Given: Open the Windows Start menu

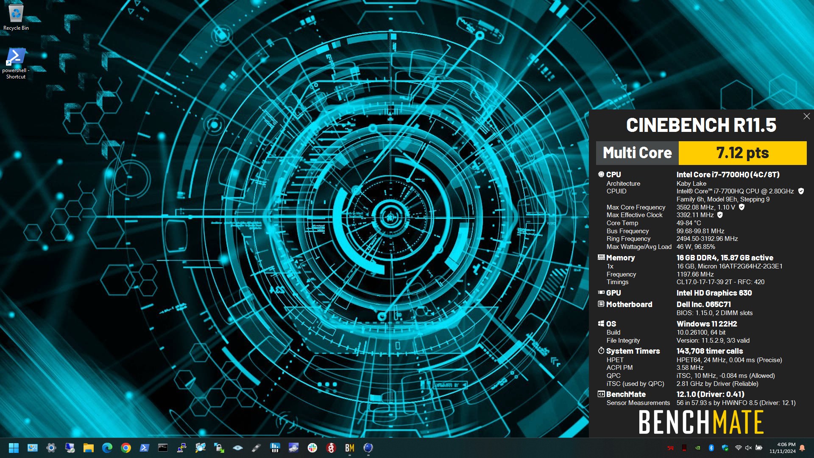Looking at the screenshot, I should [x=14, y=448].
